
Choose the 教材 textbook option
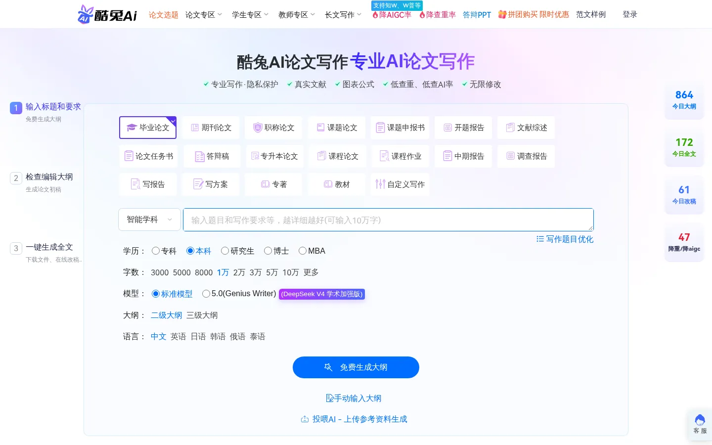(337, 184)
